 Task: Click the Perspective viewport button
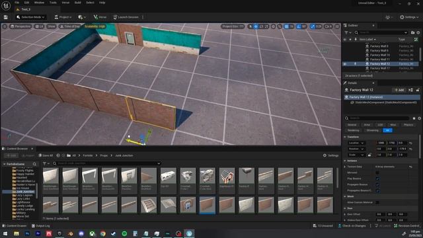click(20, 26)
